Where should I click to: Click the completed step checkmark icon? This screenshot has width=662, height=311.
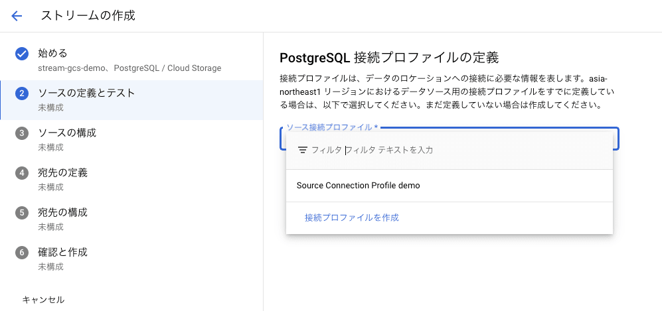22,54
